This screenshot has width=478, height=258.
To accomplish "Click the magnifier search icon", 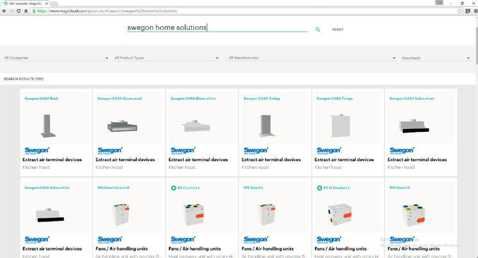I will [x=318, y=29].
